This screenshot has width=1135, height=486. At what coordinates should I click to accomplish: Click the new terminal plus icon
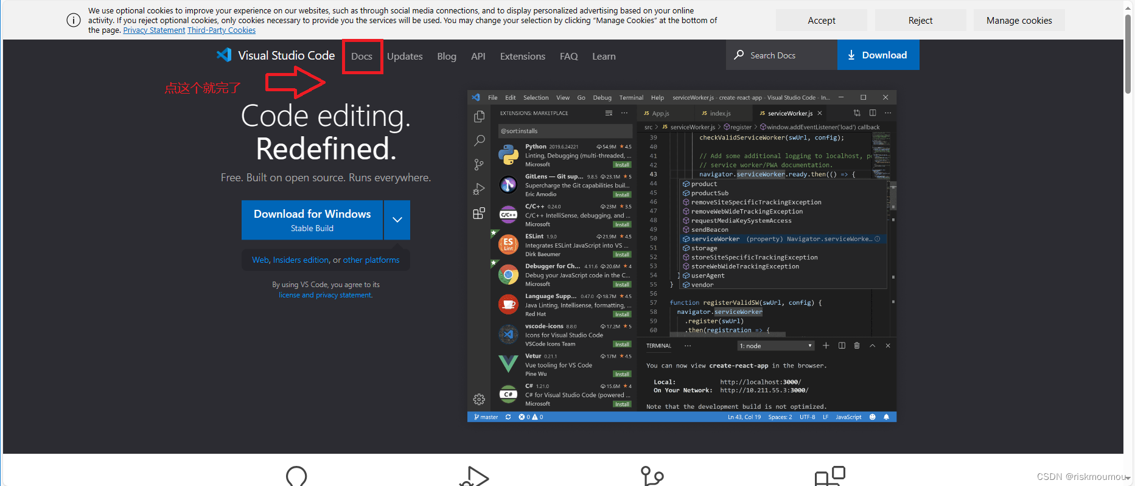(x=826, y=345)
